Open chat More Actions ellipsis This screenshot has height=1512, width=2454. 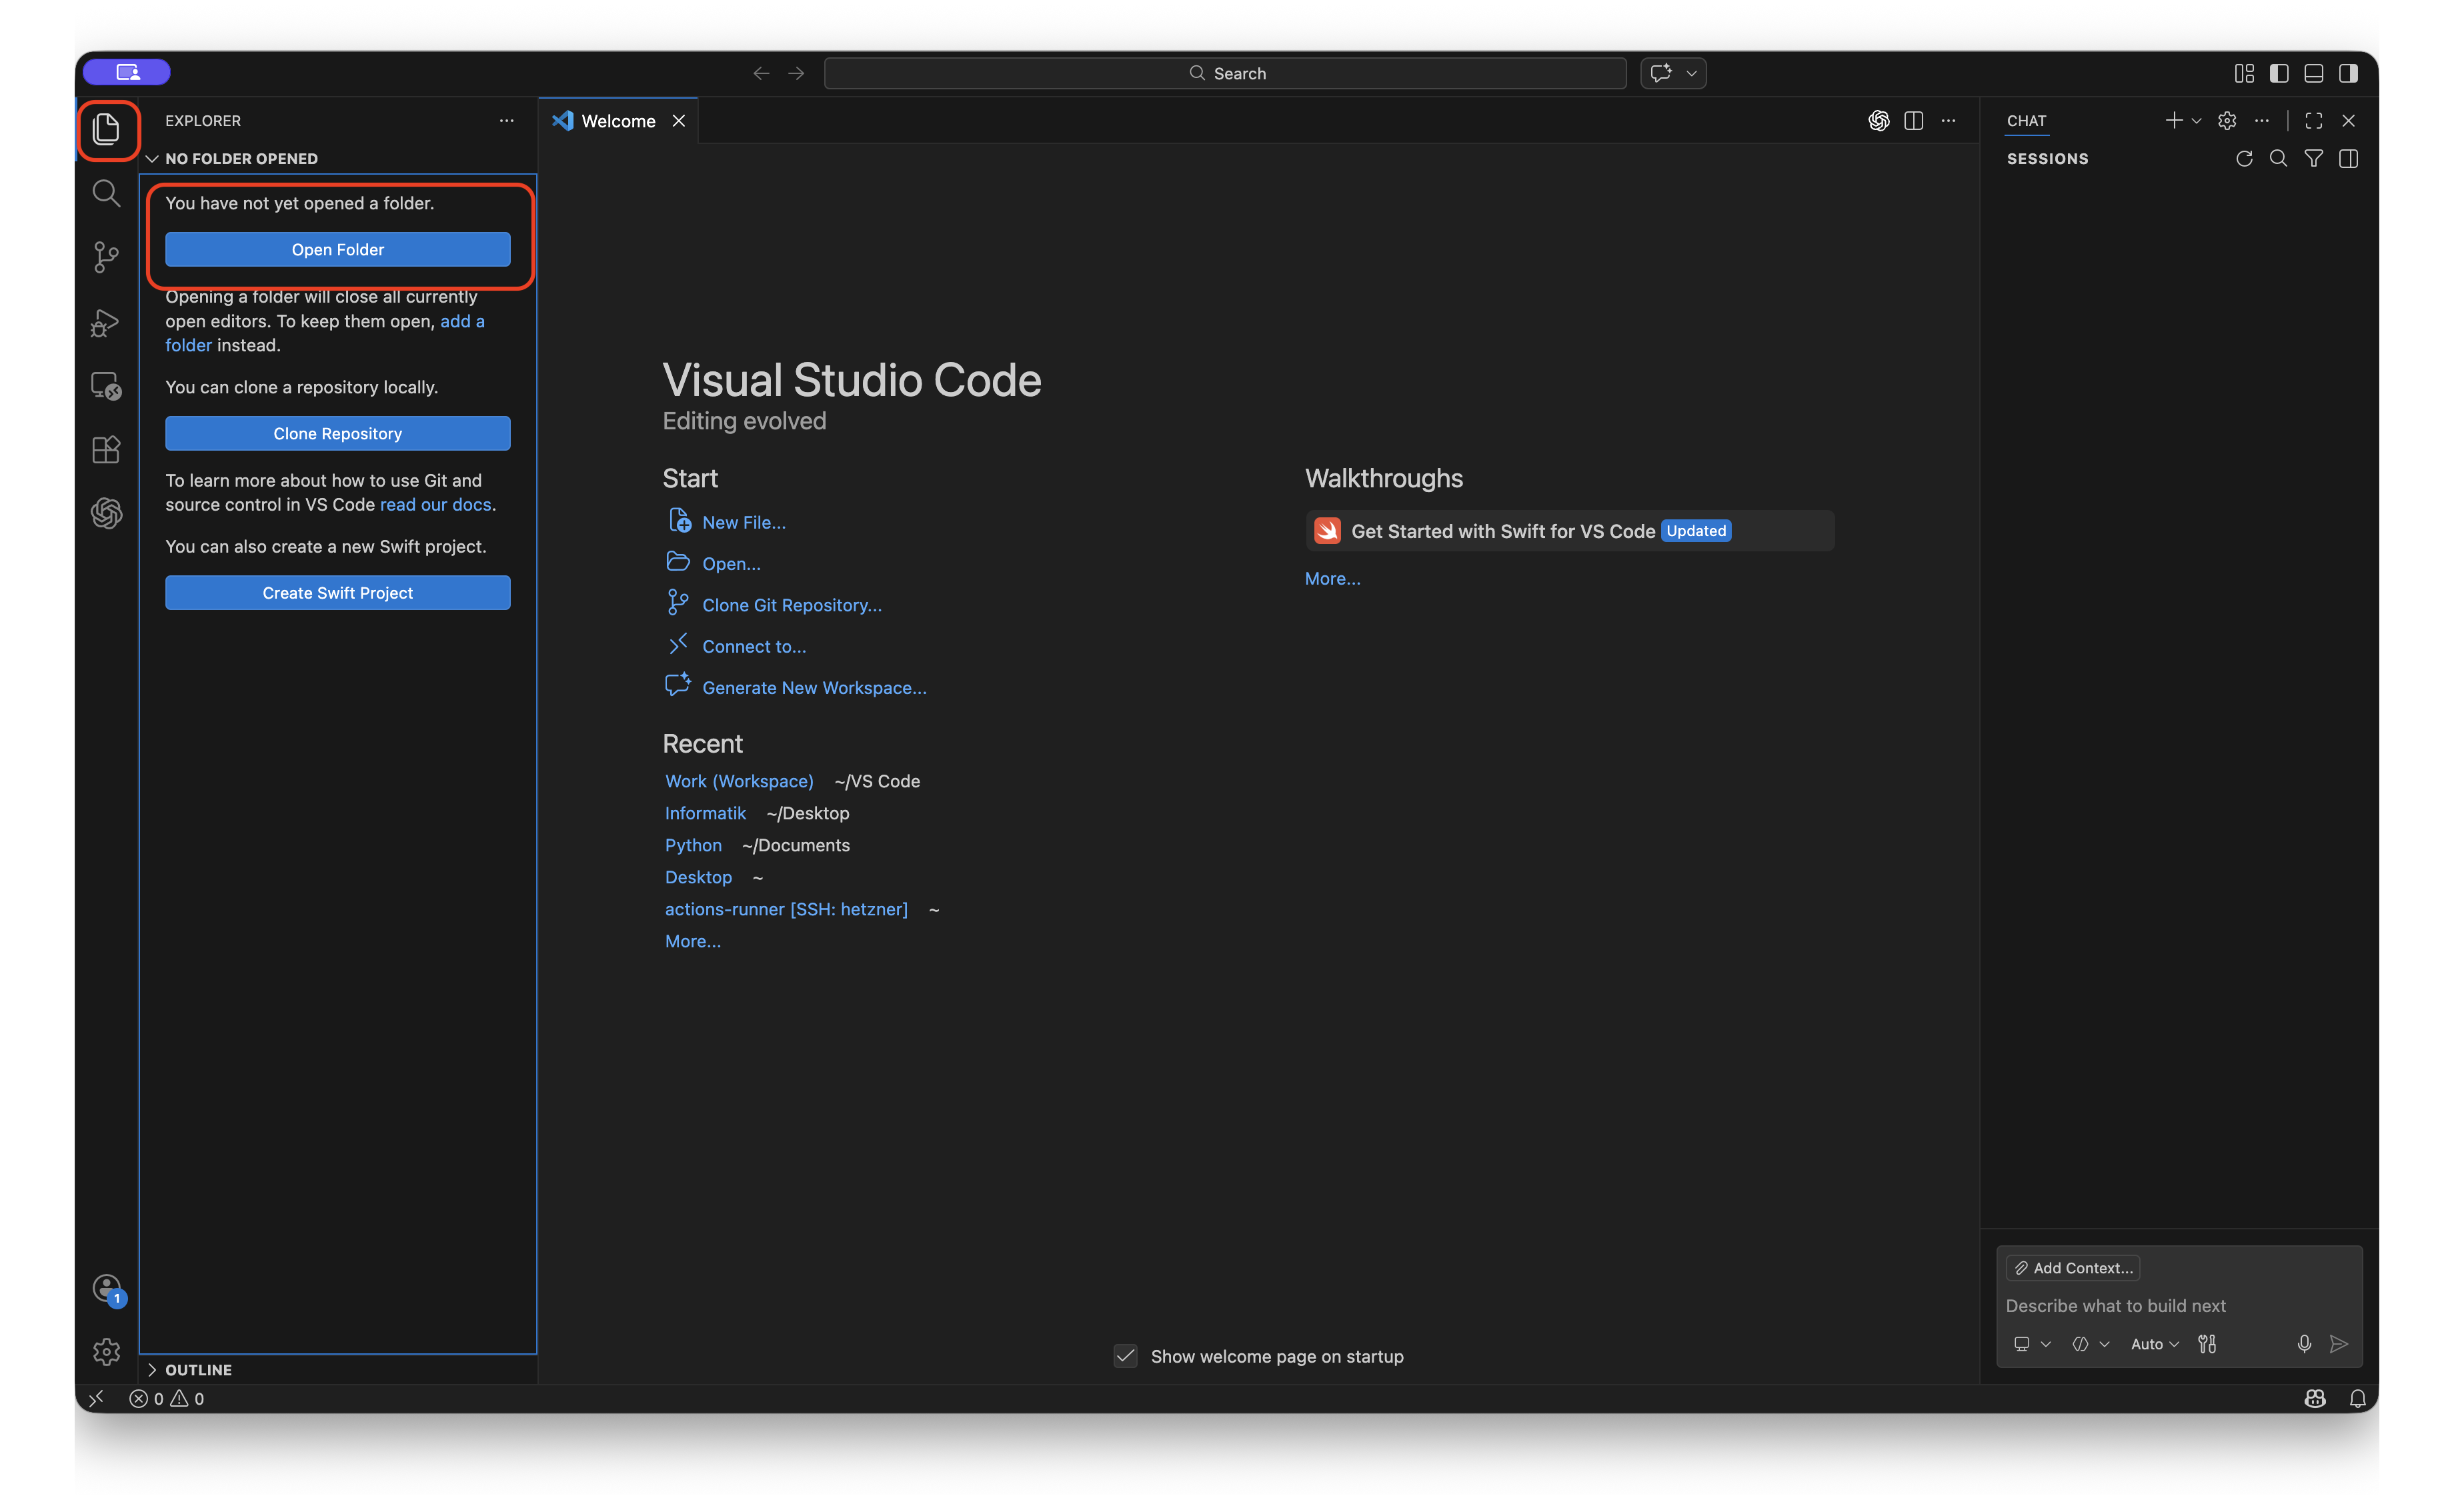[x=2262, y=121]
